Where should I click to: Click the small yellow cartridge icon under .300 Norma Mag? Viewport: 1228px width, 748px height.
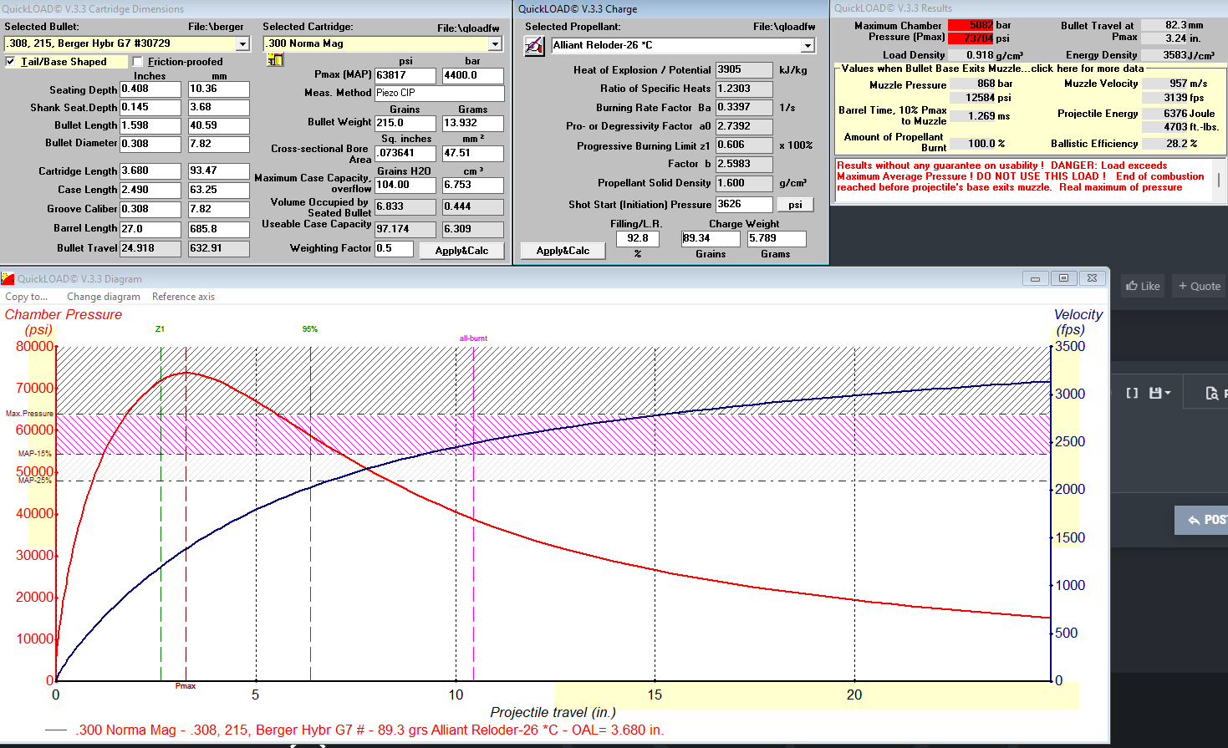(275, 60)
